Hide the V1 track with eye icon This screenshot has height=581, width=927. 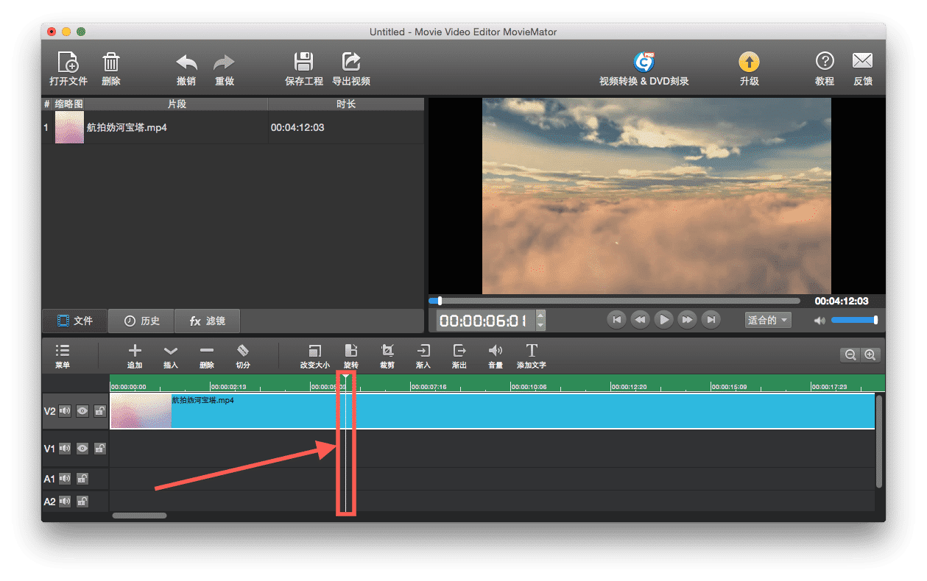pos(82,448)
